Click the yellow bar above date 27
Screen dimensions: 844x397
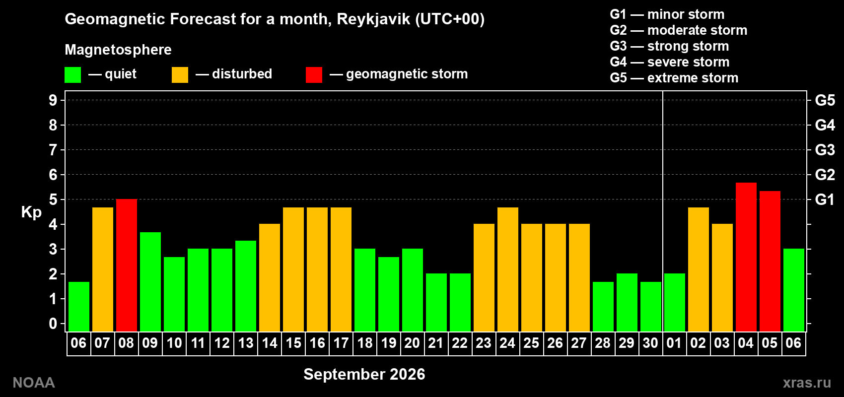(579, 278)
